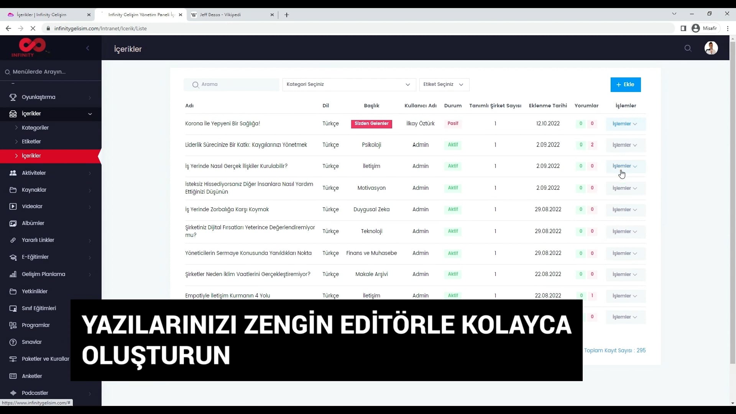Toggle the Sizden Gelenler badge
Viewport: 736px width, 414px height.
[x=371, y=123]
